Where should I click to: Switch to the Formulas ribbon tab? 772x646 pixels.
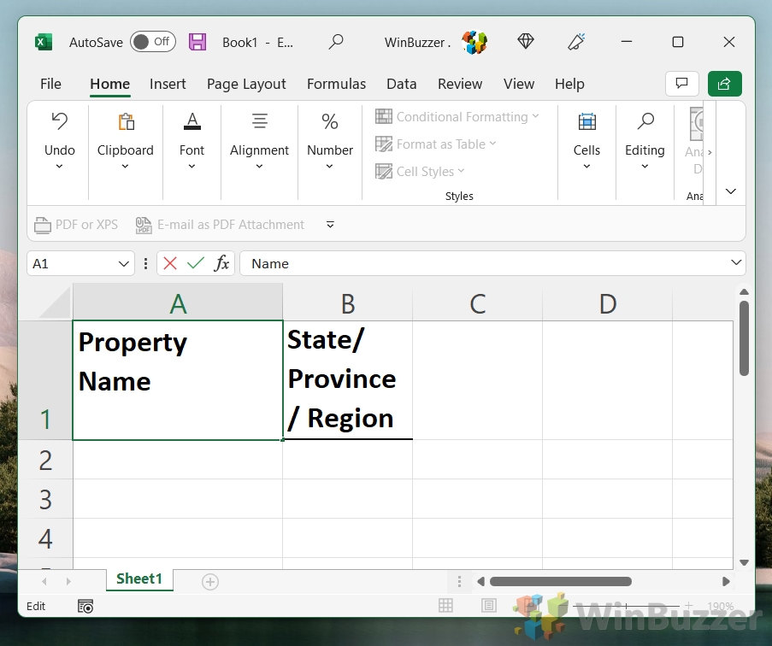(336, 84)
